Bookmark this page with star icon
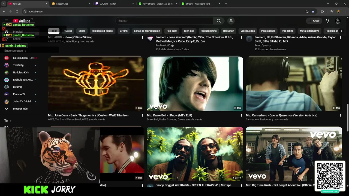The height and width of the screenshot is (196, 349). [313, 11]
